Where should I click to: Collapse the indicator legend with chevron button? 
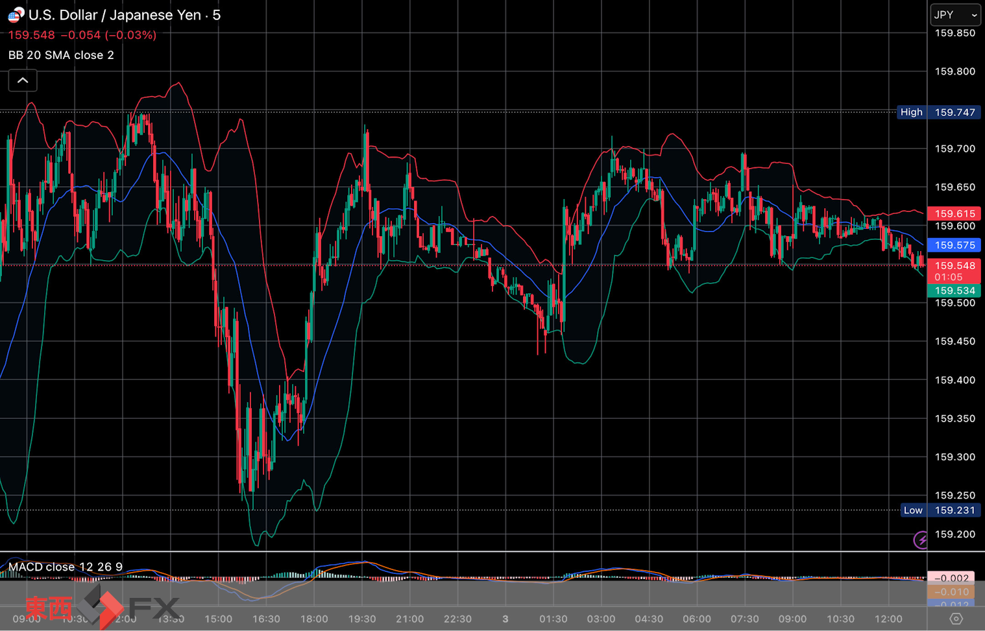pos(23,80)
